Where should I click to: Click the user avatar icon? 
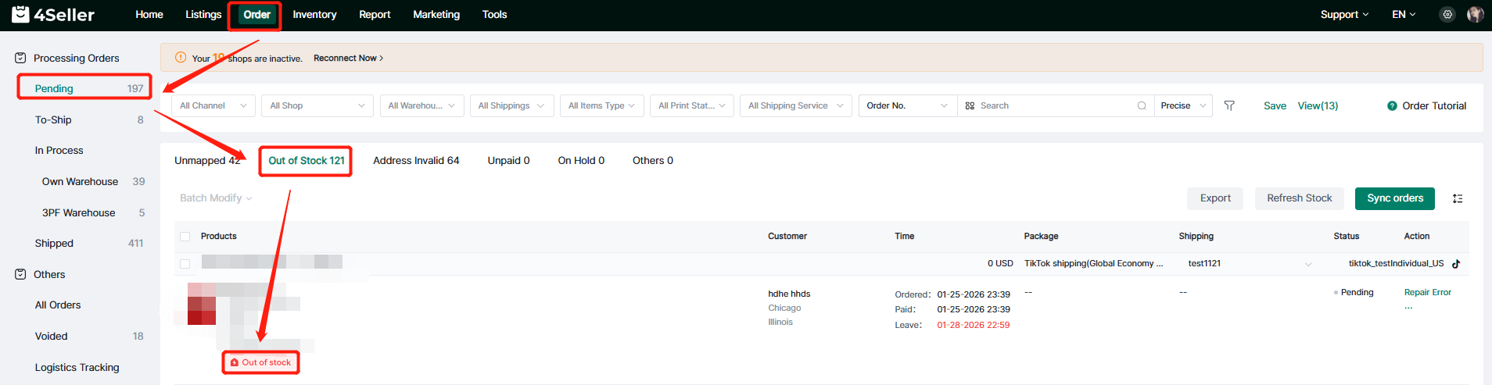pos(1475,15)
